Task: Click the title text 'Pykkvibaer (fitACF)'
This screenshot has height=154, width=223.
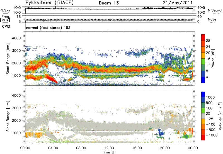Action: click(x=50, y=3)
